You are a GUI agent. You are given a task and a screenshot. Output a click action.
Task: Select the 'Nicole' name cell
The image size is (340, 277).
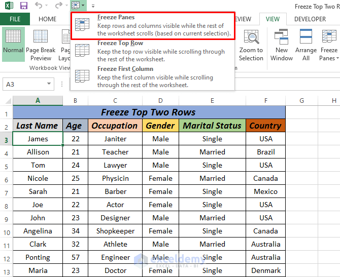tap(38, 178)
